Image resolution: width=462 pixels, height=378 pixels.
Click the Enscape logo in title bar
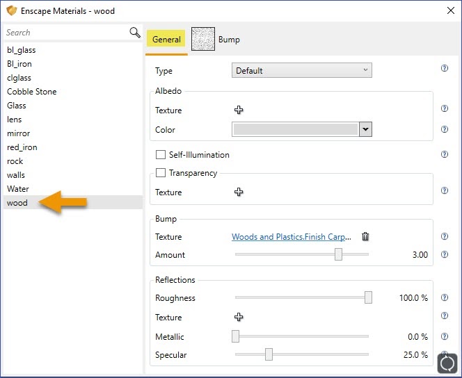pos(12,10)
